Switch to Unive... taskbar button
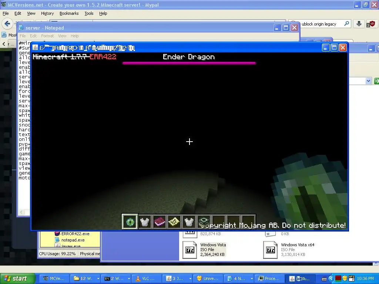This screenshot has height=284, width=379. (208, 278)
